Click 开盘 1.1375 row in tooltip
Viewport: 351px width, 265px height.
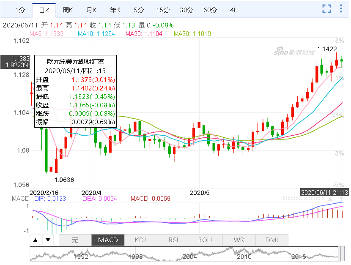click(x=75, y=80)
